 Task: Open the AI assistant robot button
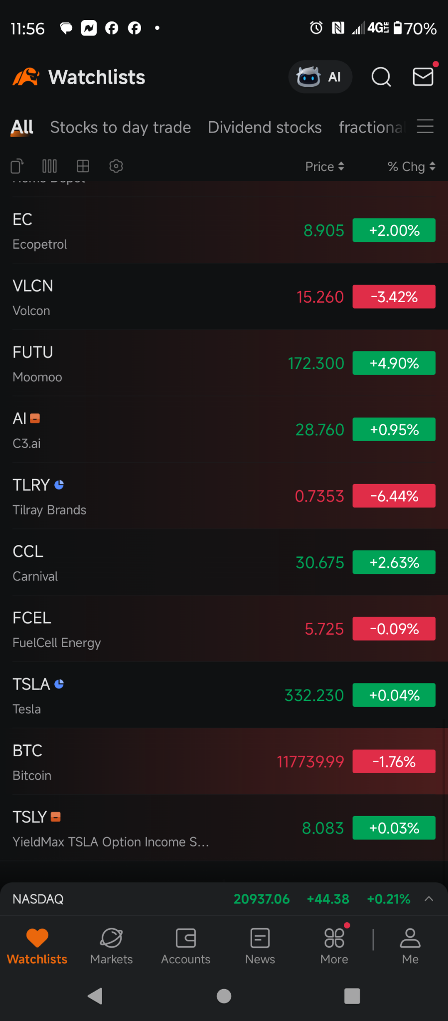coord(320,77)
